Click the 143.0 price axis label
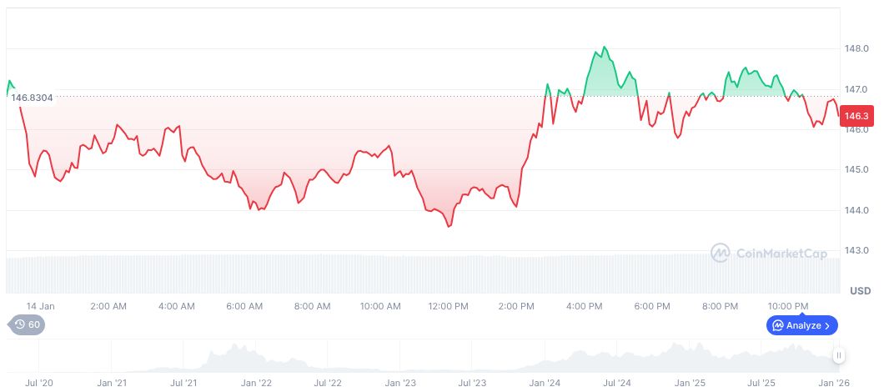 coord(857,250)
